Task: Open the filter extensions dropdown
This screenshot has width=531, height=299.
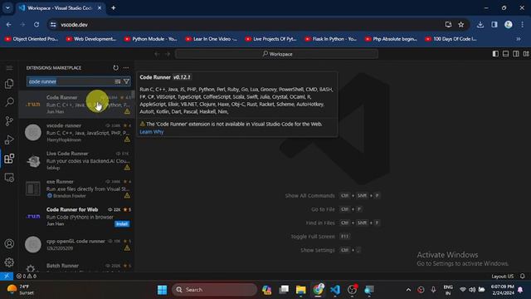Action: point(126,81)
